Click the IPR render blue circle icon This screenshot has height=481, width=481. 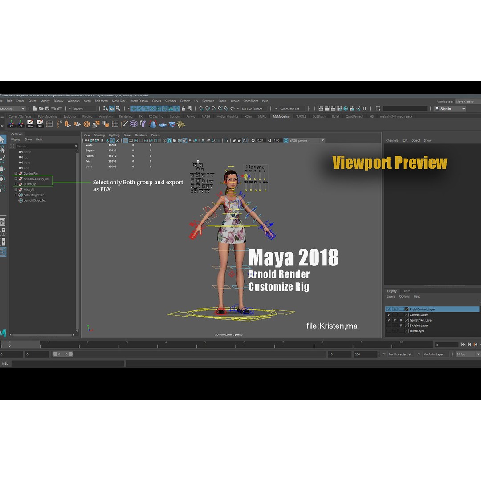(x=346, y=109)
